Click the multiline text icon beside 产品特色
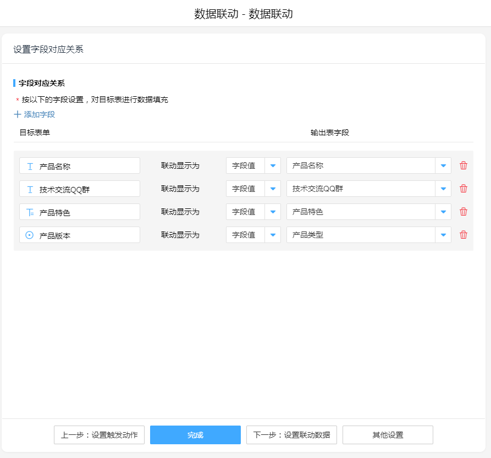 tap(30, 212)
